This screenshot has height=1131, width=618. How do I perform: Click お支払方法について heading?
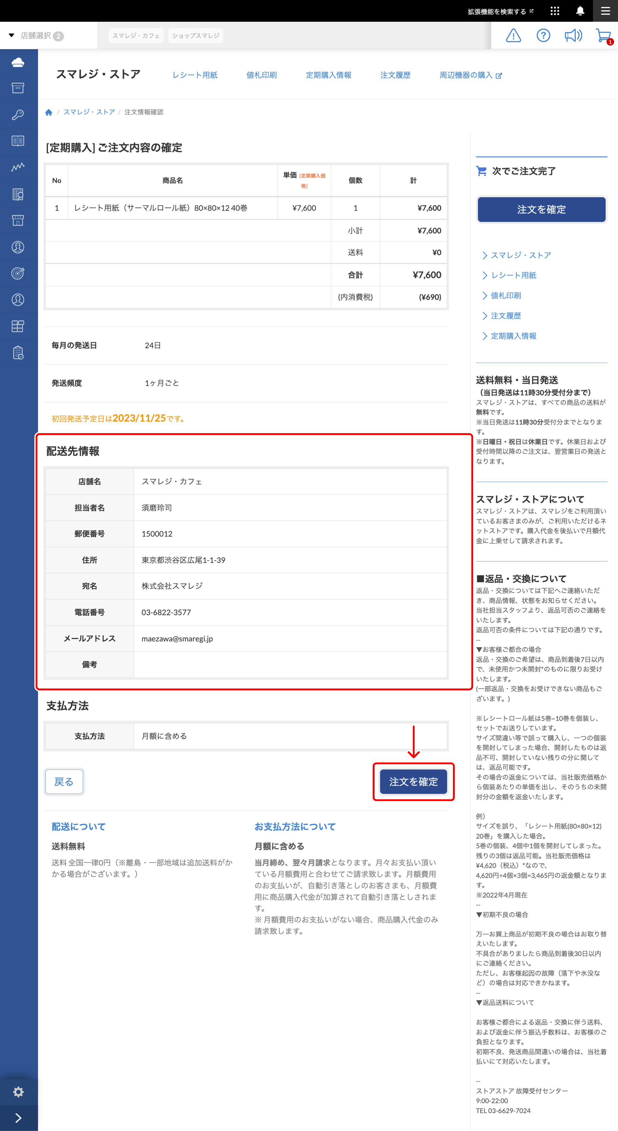(295, 827)
